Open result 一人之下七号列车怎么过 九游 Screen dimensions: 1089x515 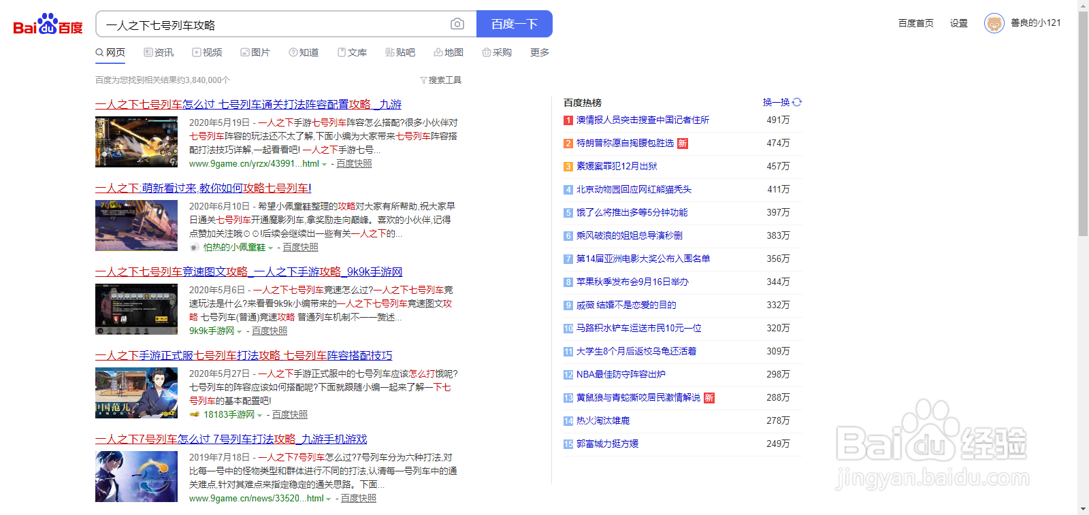(248, 104)
